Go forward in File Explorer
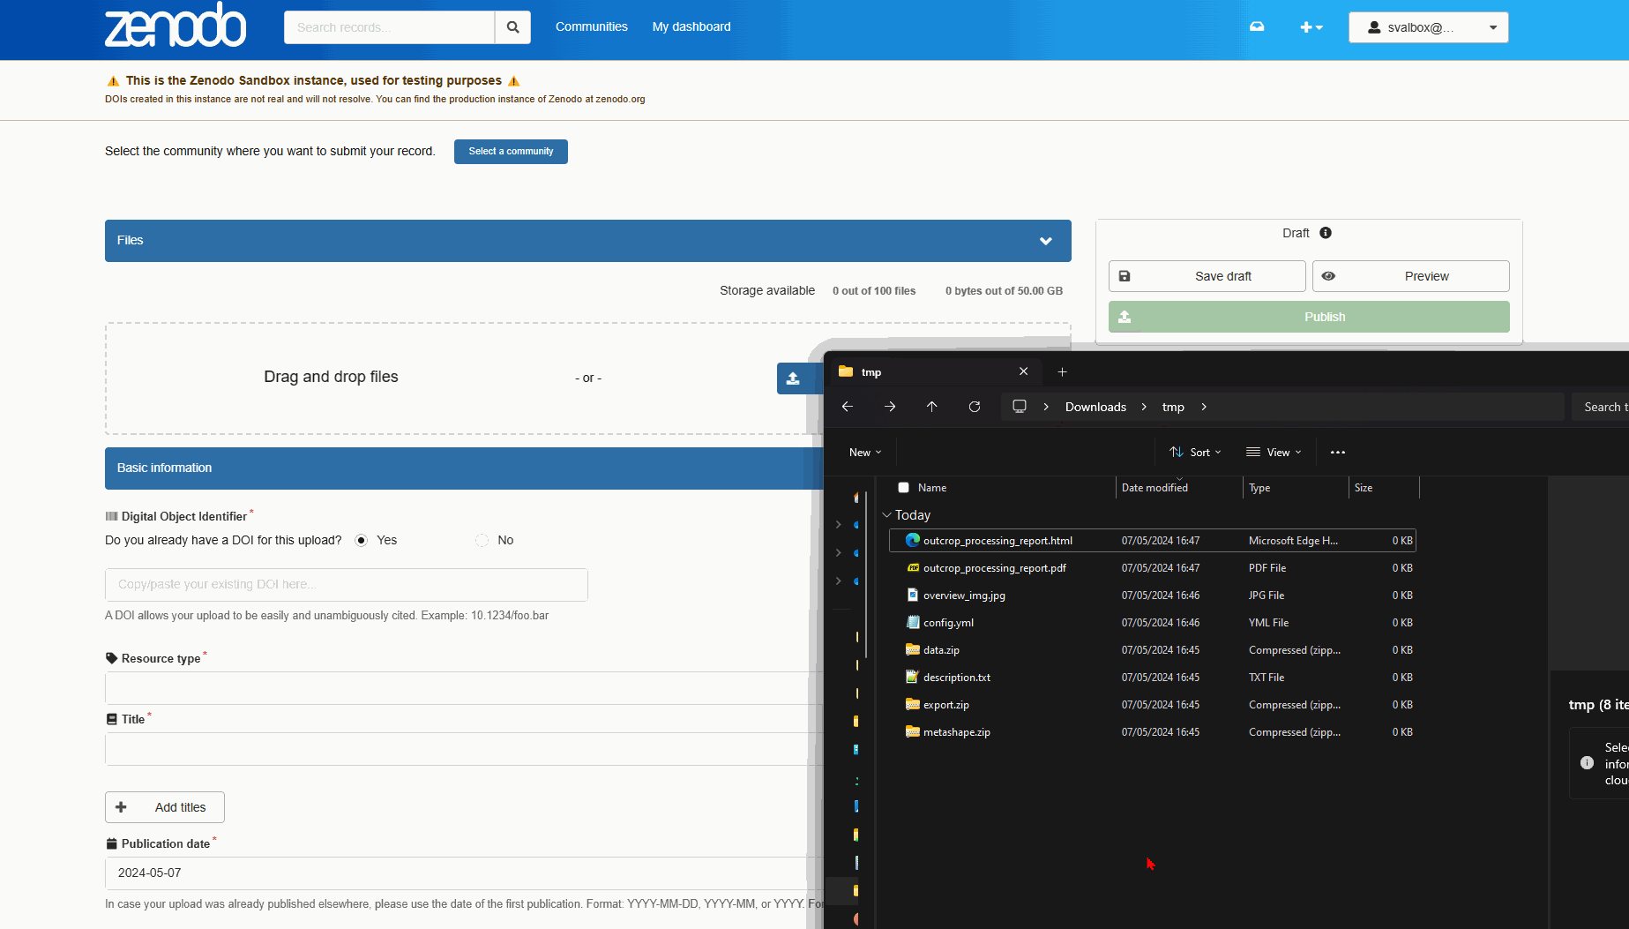Viewport: 1629px width, 929px height. 890,407
